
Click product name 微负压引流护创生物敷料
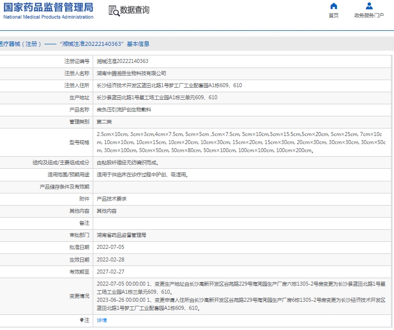click(124, 110)
